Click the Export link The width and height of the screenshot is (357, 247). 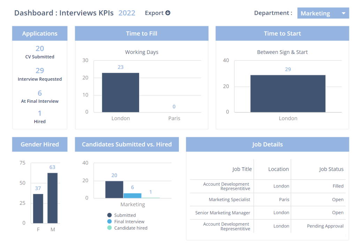(x=158, y=13)
